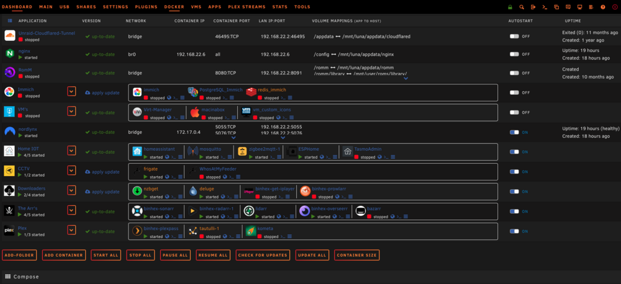This screenshot has height=284, width=621.
Task: Toggle autostart for RomM
Action: [x=514, y=73]
